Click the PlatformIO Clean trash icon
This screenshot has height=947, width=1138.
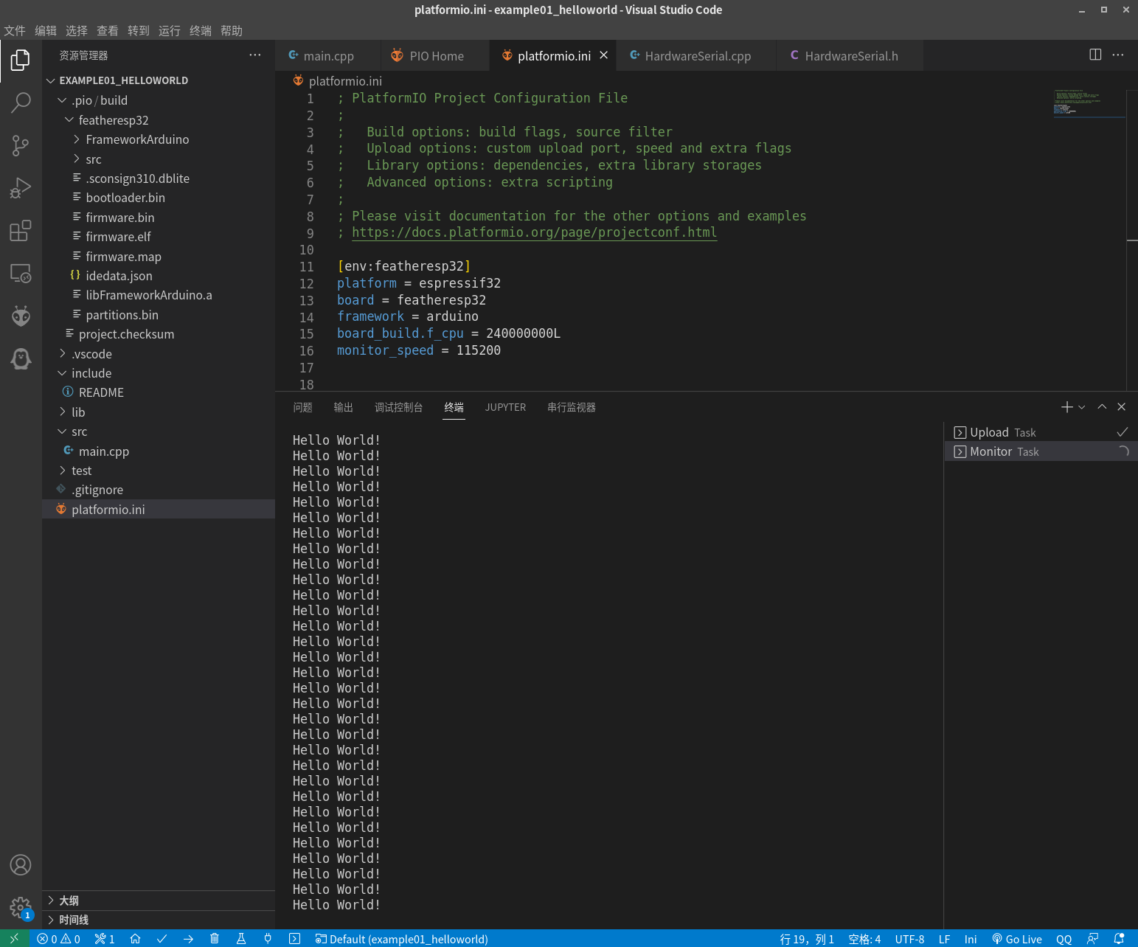point(215,939)
